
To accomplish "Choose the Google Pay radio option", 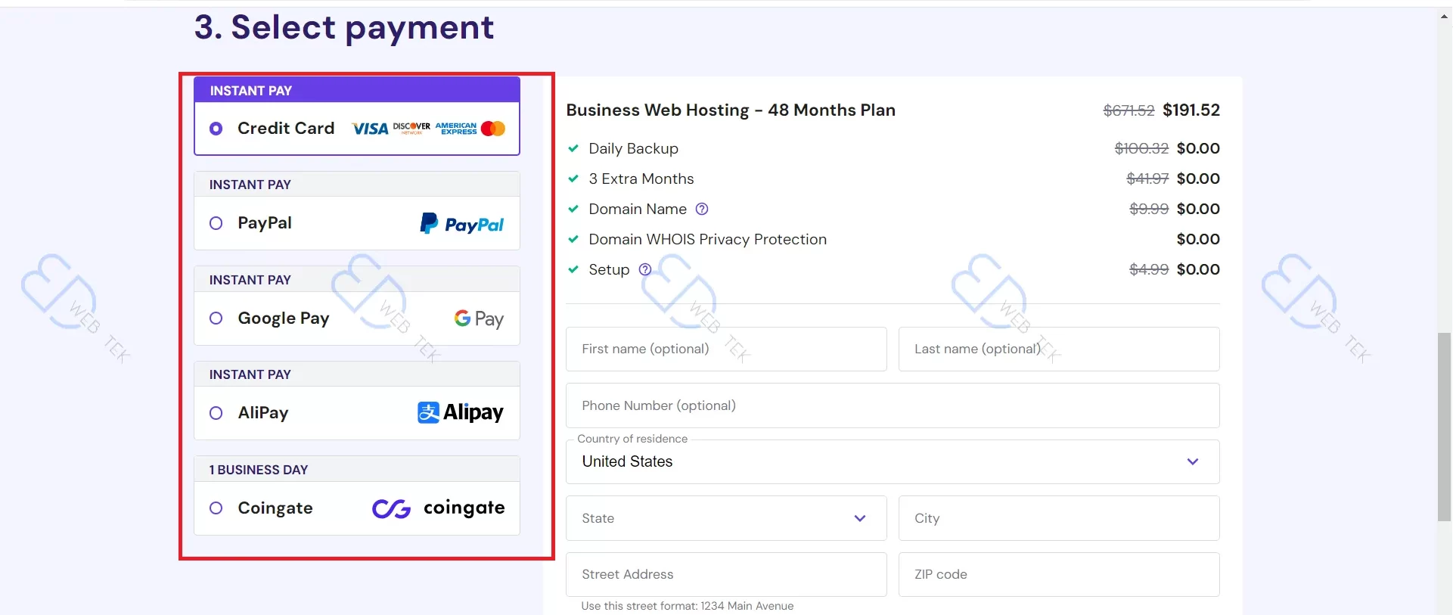I will click(x=216, y=318).
